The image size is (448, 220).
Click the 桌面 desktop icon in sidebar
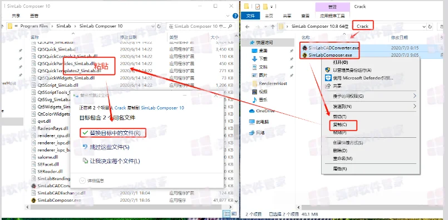click(255, 51)
